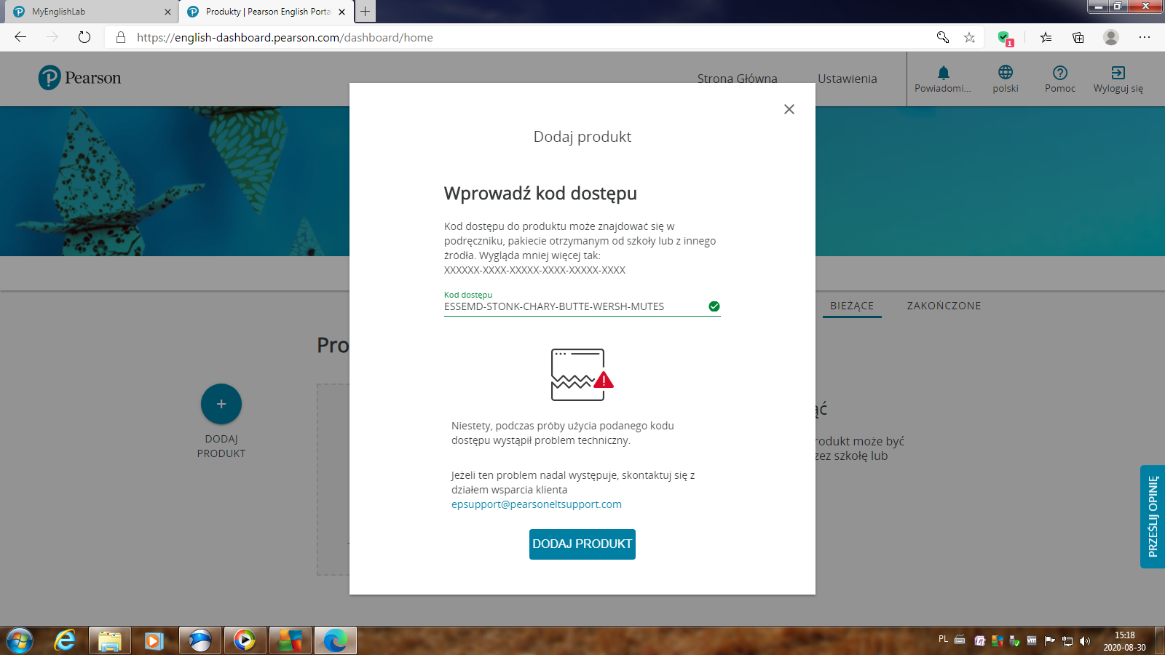The image size is (1165, 655).
Task: Click the AVG tray icon
Action: (x=997, y=641)
